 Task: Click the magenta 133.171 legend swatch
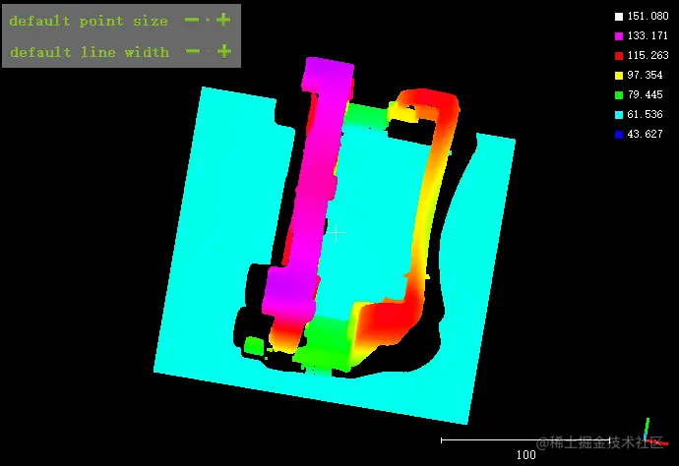click(619, 36)
